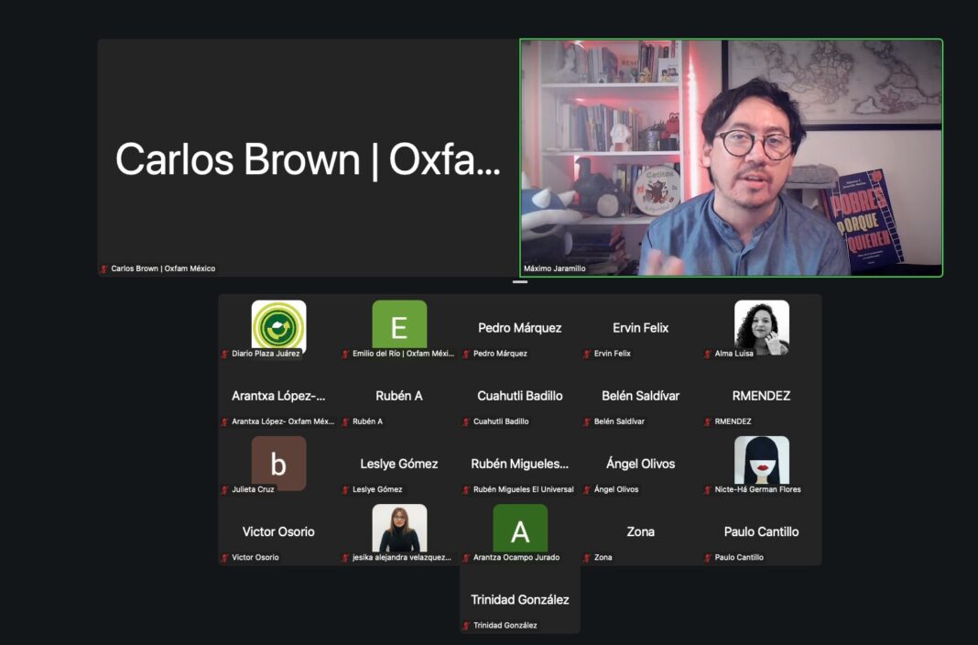Click the muted mic icon beside Ángel Olivos label

click(x=587, y=489)
